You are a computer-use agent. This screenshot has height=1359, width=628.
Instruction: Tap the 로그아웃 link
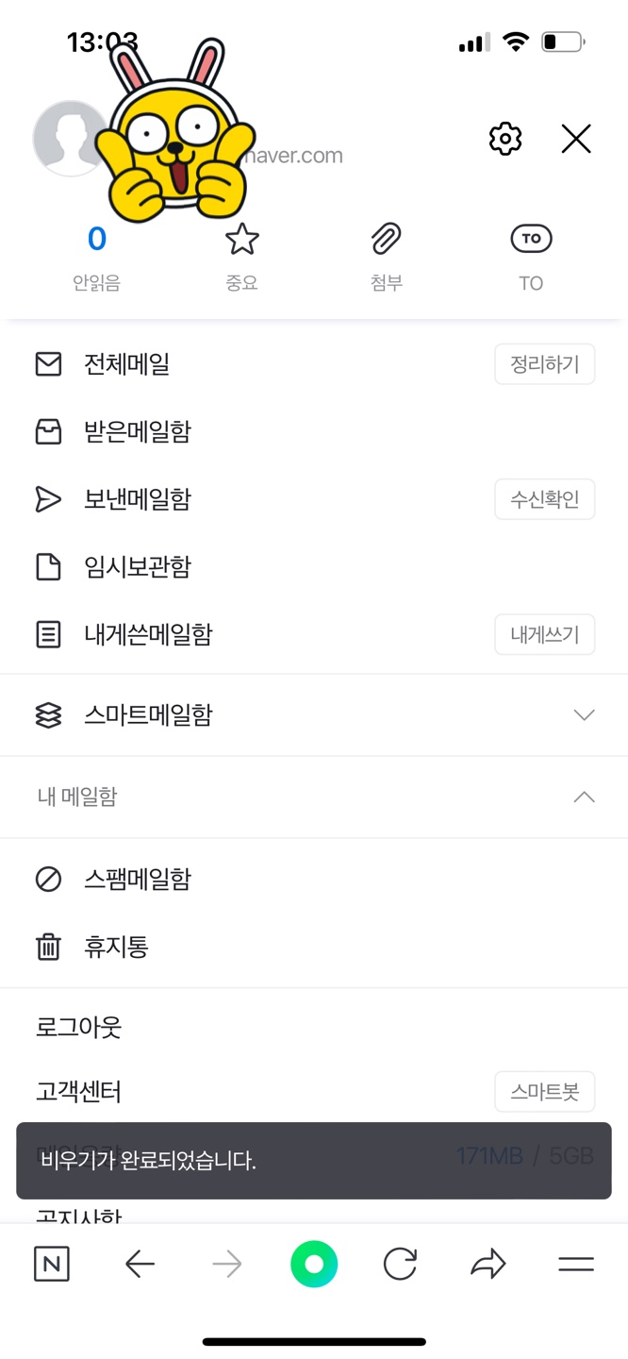coord(79,1027)
